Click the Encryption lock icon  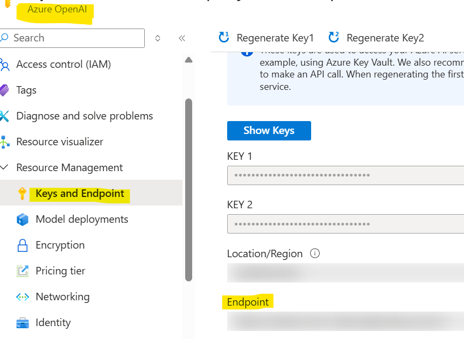click(23, 245)
